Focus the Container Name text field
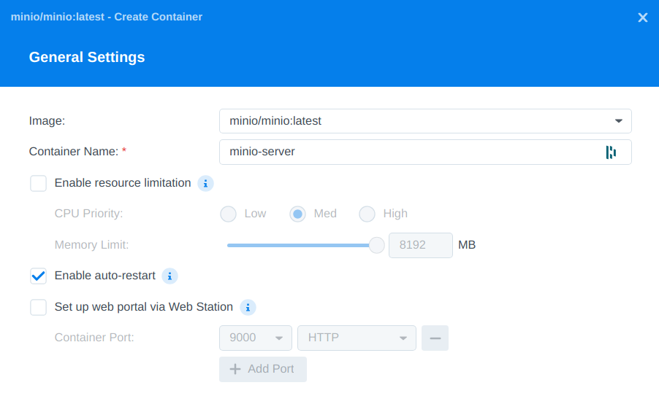Viewport: 659px width, 396px height. pyautogui.click(x=425, y=152)
